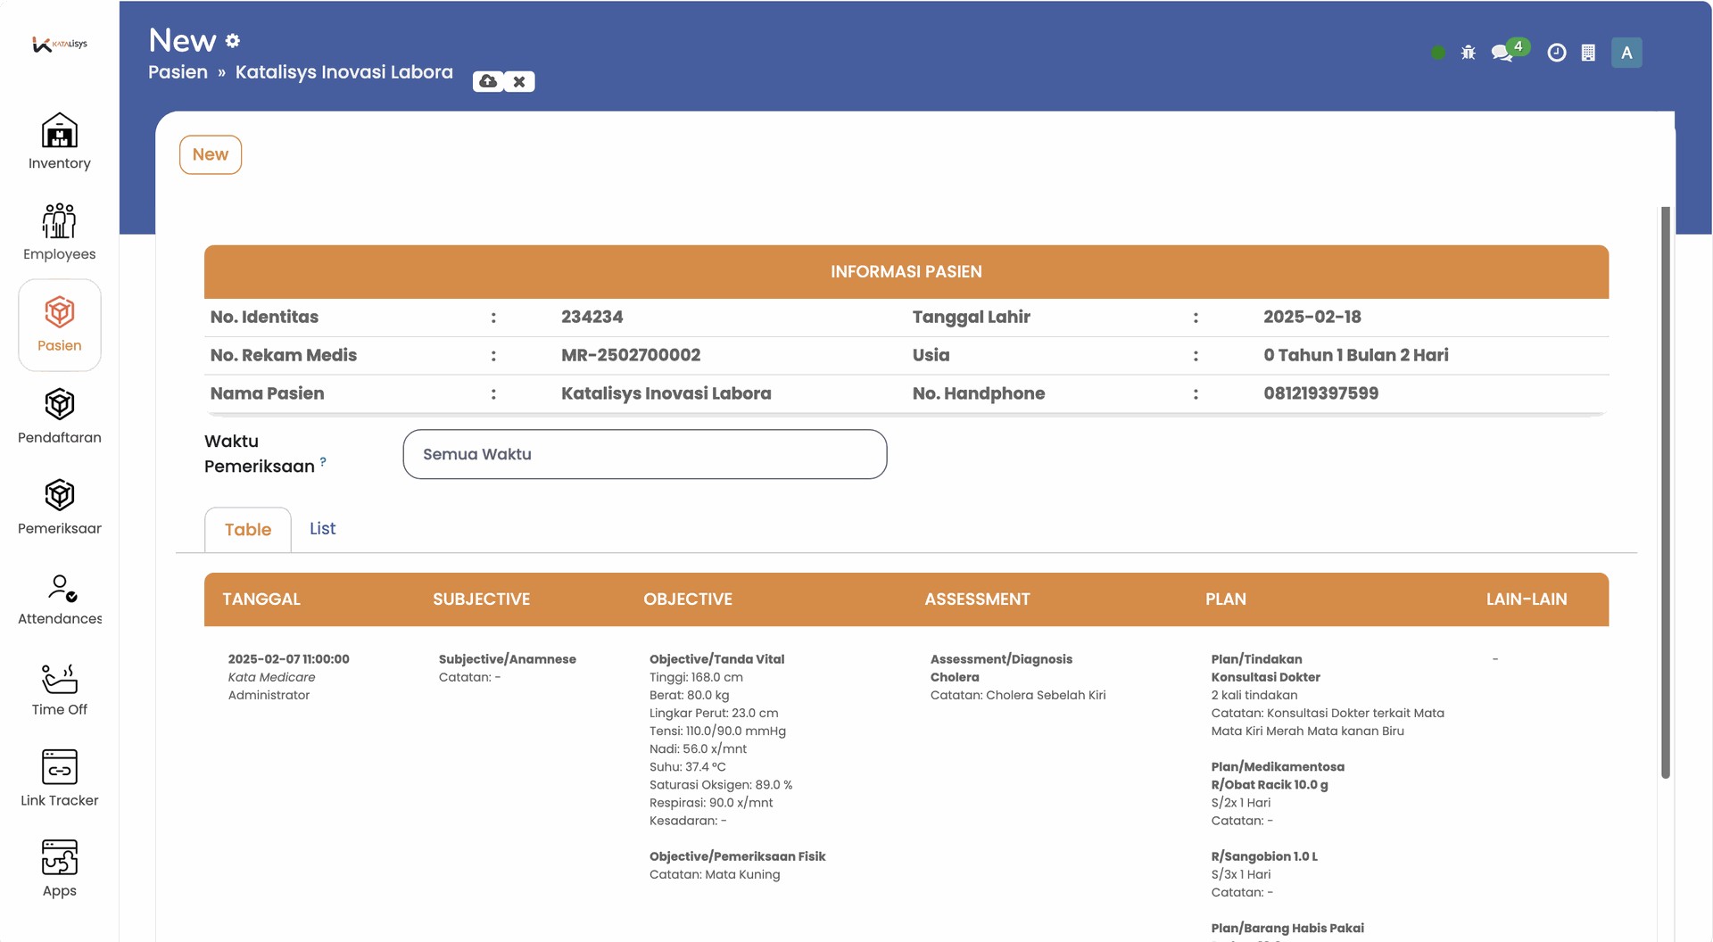Save record with cloud upload icon

point(488,81)
